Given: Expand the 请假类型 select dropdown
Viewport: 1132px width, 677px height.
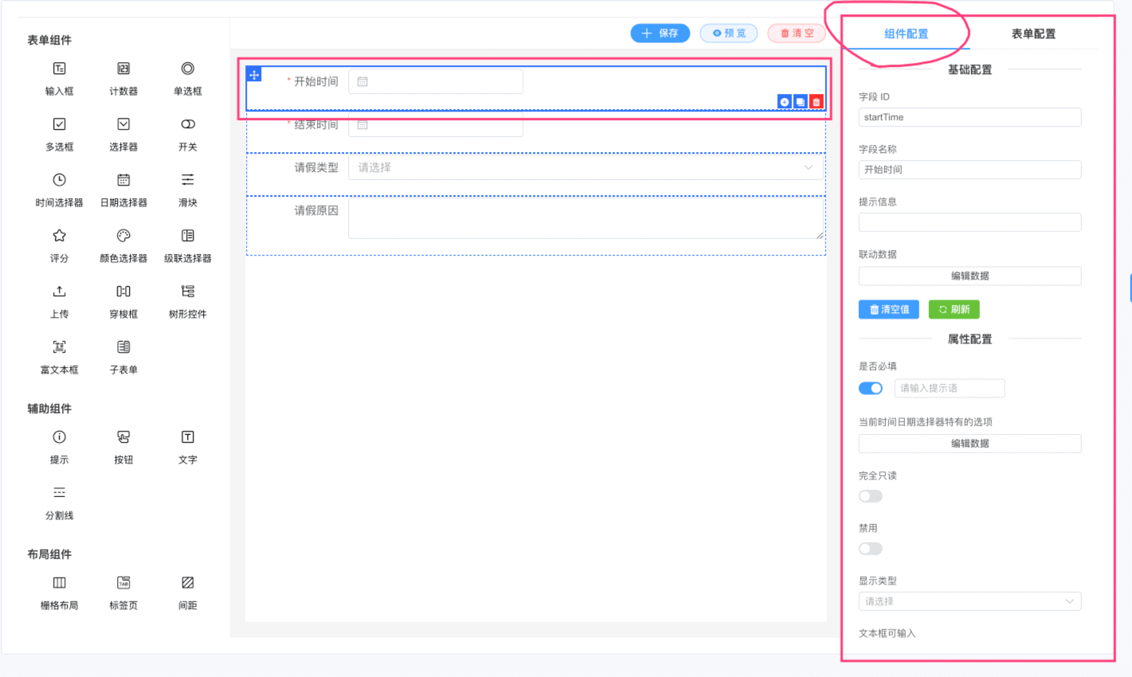Looking at the screenshot, I should [x=585, y=168].
